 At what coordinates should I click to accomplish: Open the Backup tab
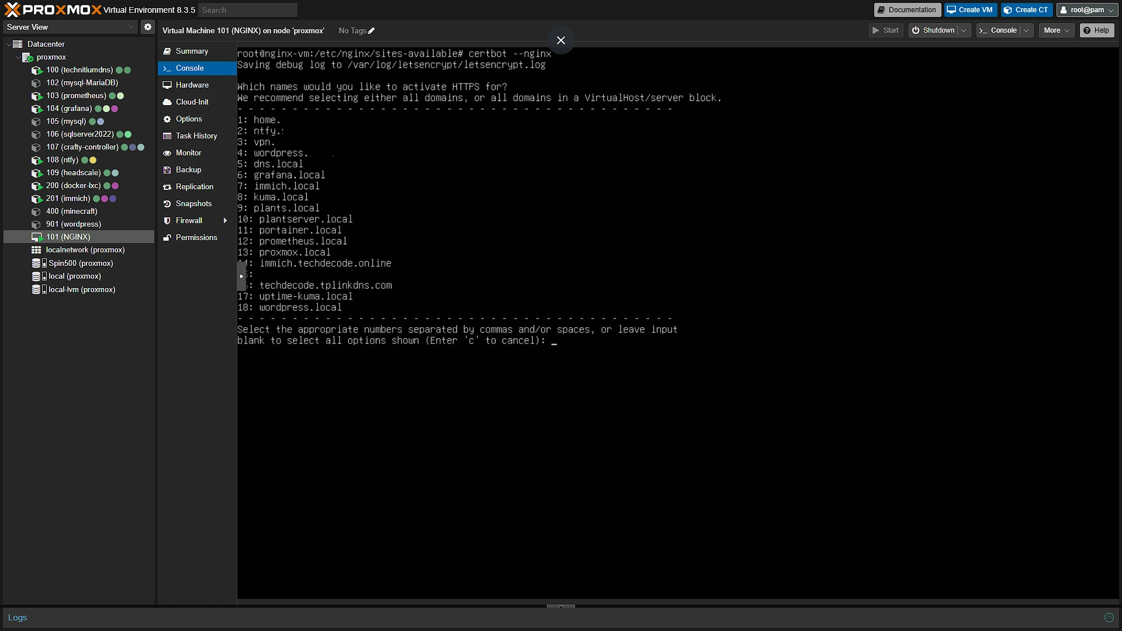coord(197,170)
